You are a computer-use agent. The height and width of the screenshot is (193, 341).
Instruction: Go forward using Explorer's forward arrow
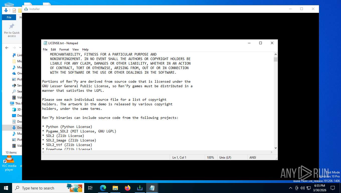coord(14,48)
